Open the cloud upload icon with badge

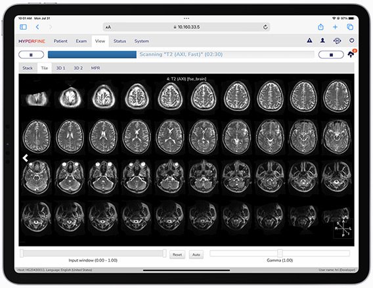(351, 54)
